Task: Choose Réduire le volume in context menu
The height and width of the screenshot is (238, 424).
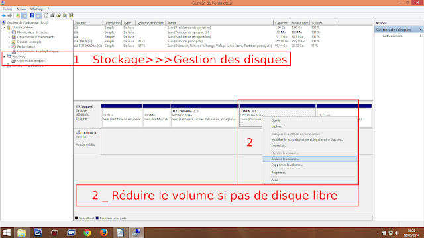Action: 310,159
